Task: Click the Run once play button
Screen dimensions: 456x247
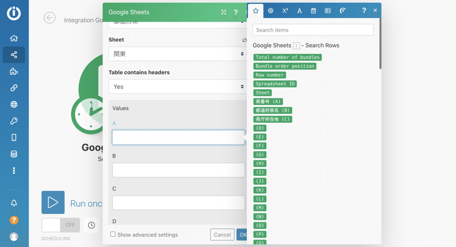Action: pos(53,203)
